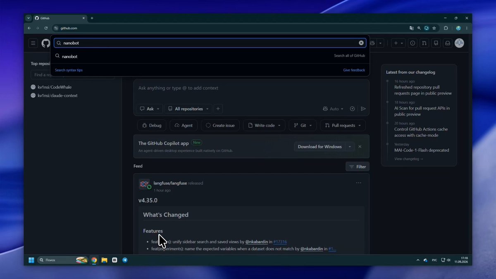Open the notifications inbox icon
Image resolution: width=496 pixels, height=279 pixels.
[x=447, y=43]
